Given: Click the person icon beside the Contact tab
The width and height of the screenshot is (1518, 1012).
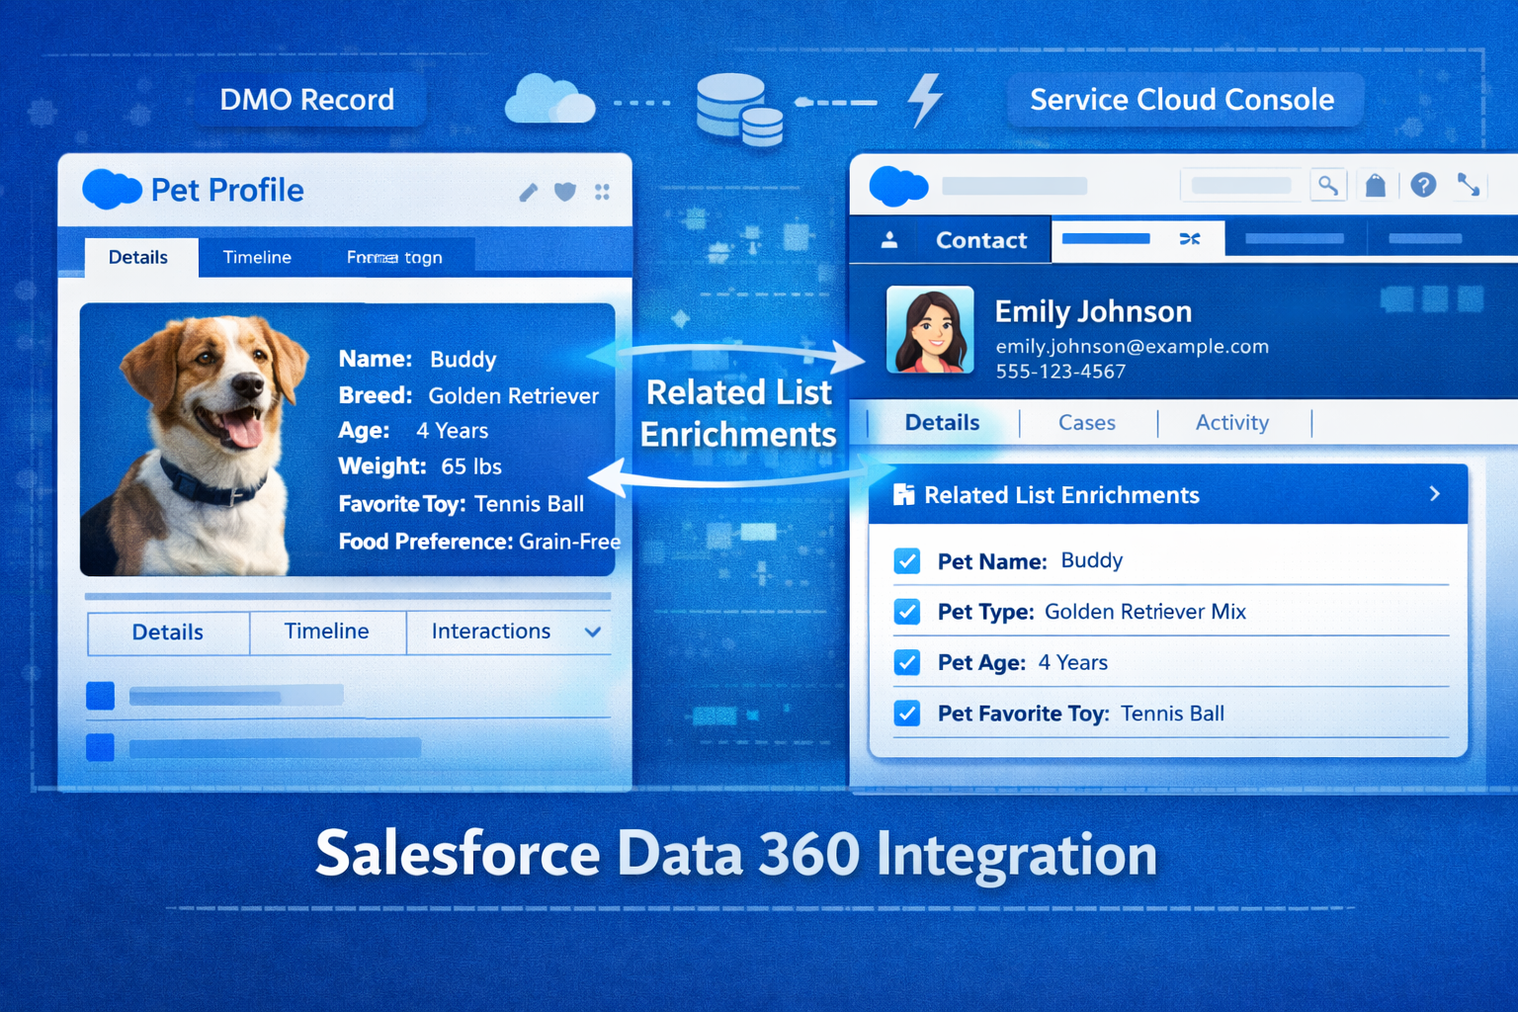Looking at the screenshot, I should tap(887, 239).
